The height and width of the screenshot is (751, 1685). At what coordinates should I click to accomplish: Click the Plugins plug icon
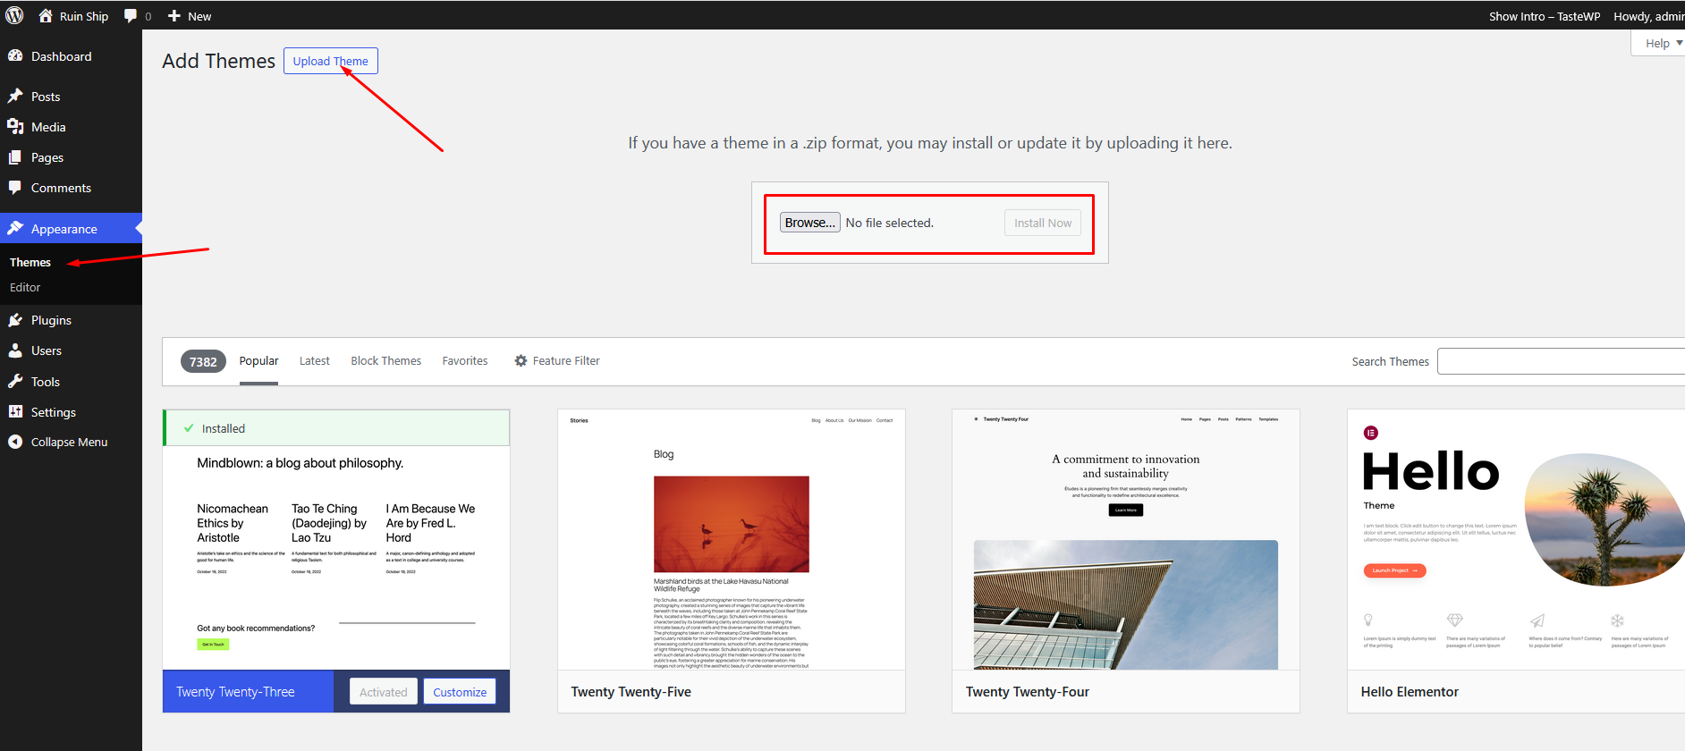pos(15,319)
